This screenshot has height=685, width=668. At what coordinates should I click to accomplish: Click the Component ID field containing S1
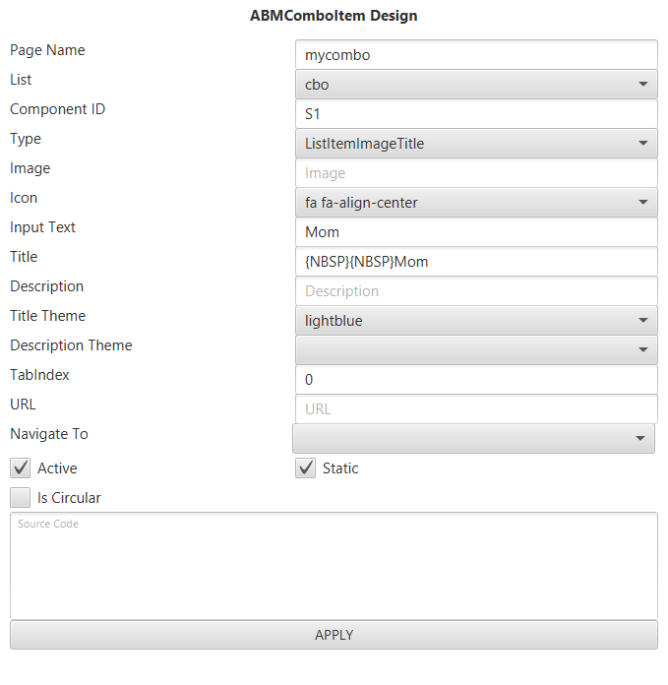[x=475, y=114]
